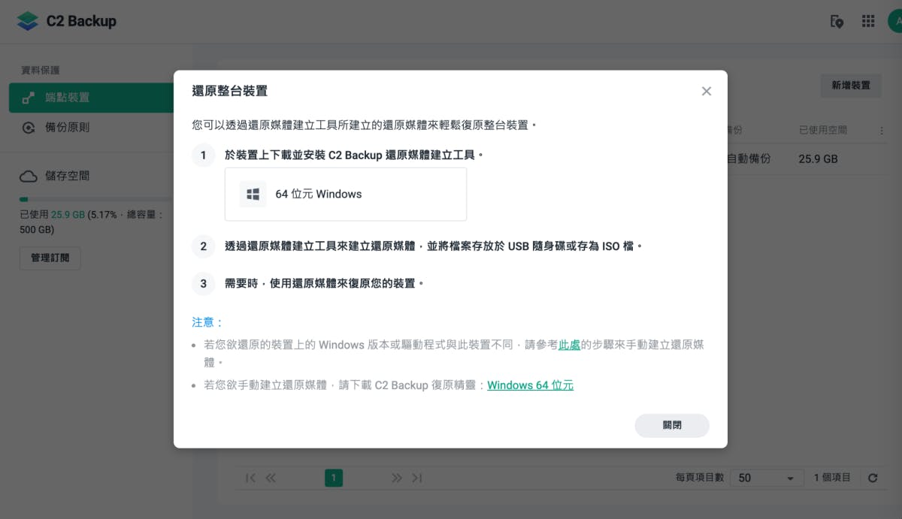The height and width of the screenshot is (519, 902).
Task: Select 端點裝置 in the sidebar
Action: (91, 98)
